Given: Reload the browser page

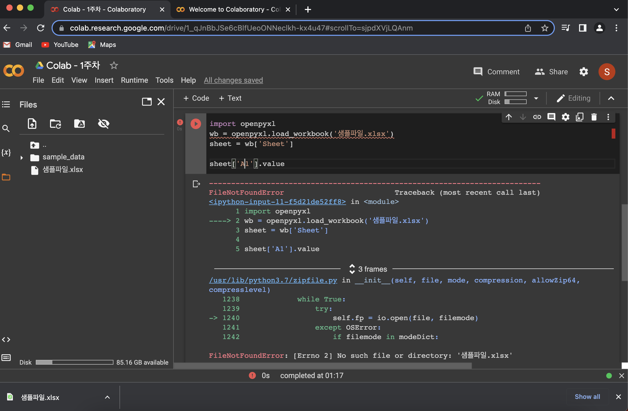Looking at the screenshot, I should click(x=40, y=28).
